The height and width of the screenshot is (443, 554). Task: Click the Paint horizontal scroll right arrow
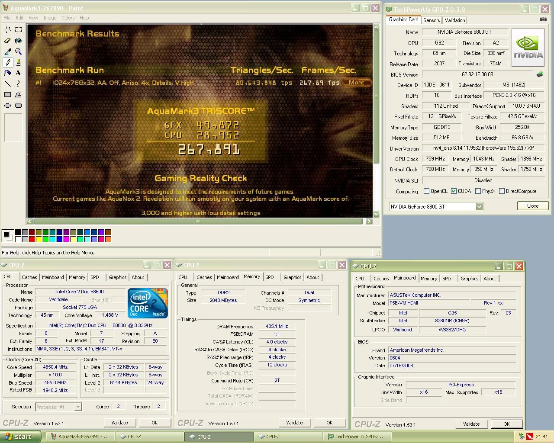[x=369, y=221]
